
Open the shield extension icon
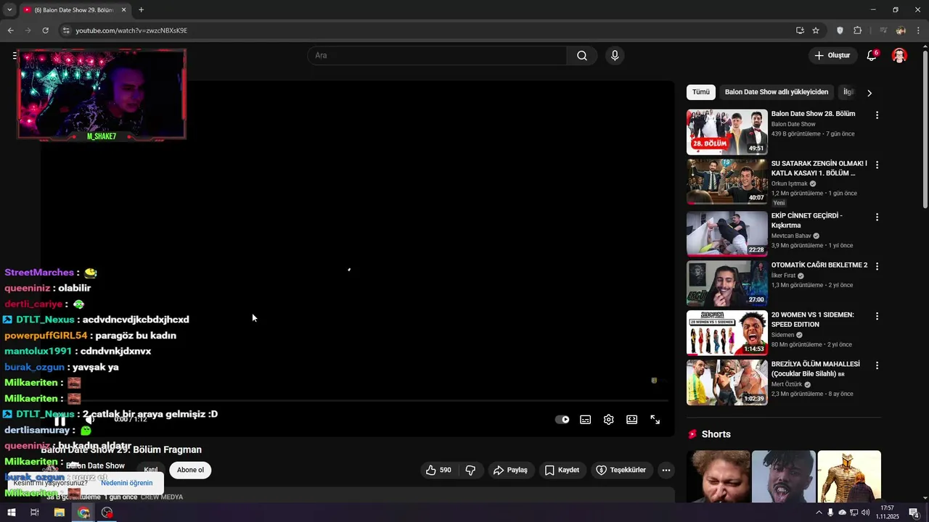point(840,30)
